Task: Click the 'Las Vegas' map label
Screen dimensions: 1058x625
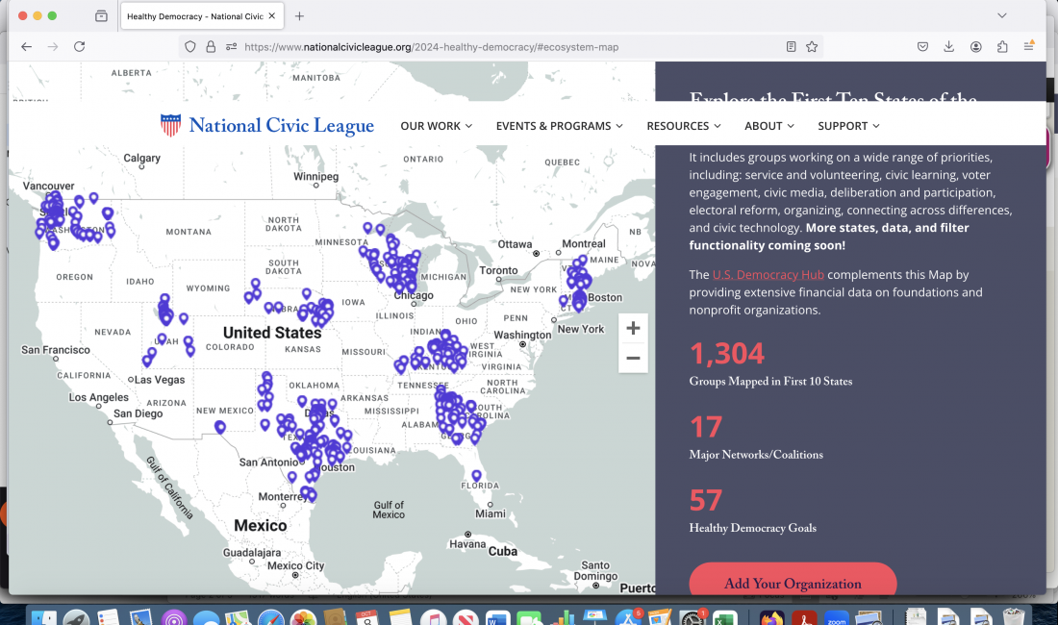Action: 160,380
